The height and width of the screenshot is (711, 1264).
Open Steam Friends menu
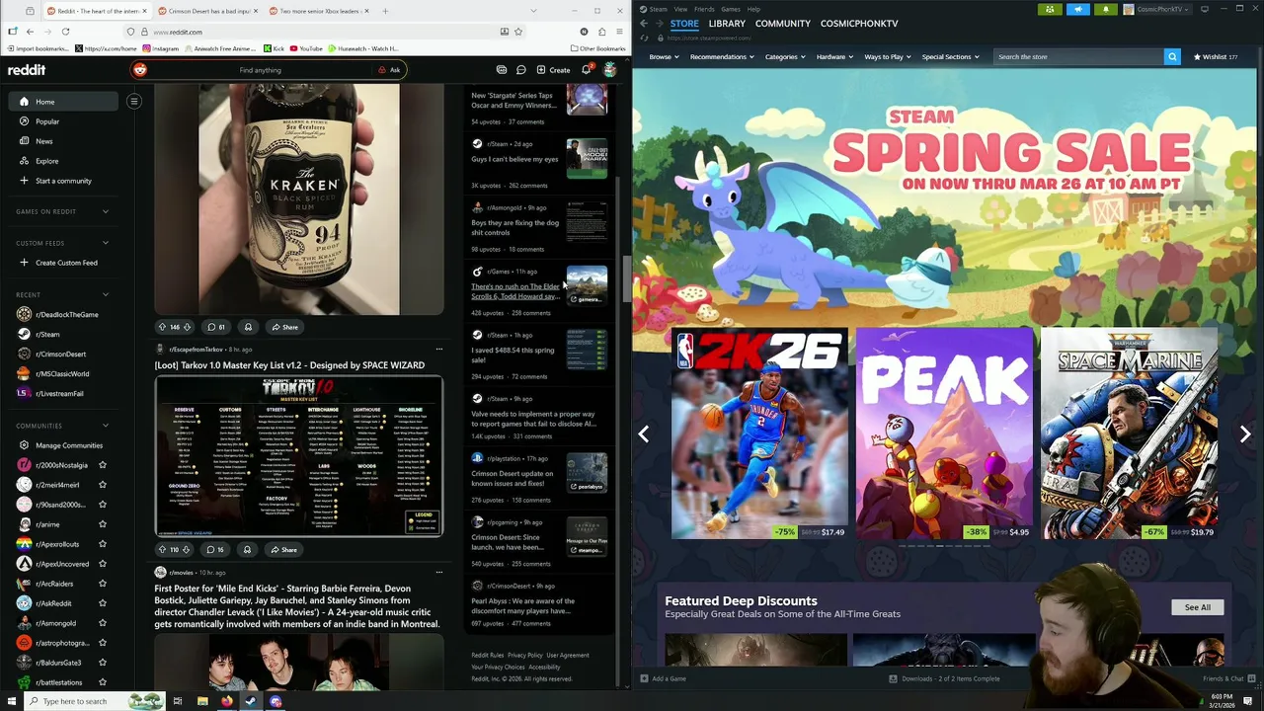click(704, 9)
